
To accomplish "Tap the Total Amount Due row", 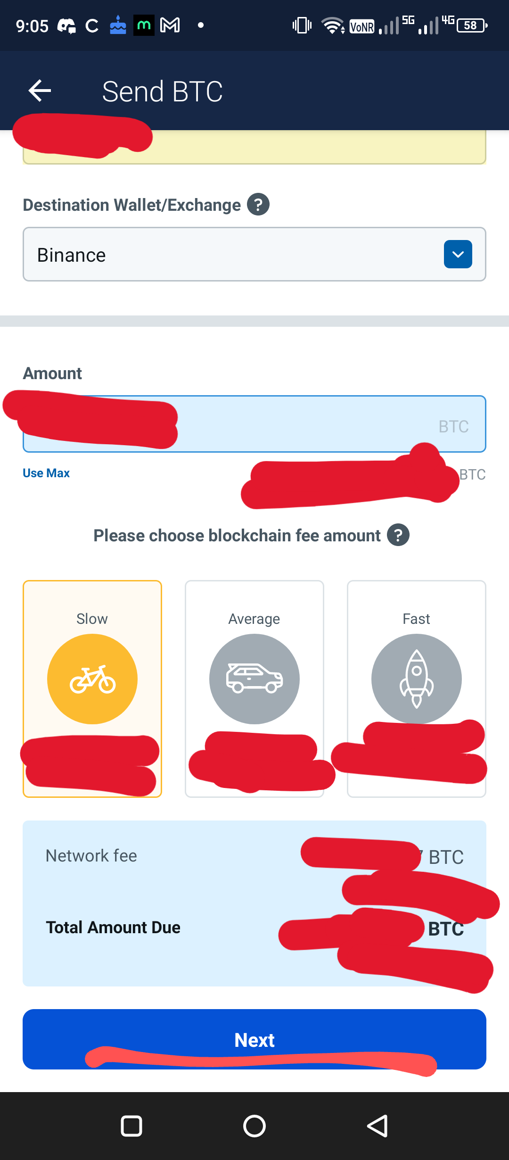I will click(x=254, y=928).
